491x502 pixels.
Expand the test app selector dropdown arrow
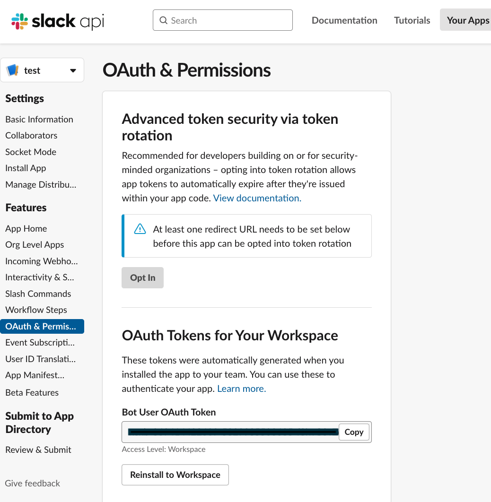(x=73, y=70)
